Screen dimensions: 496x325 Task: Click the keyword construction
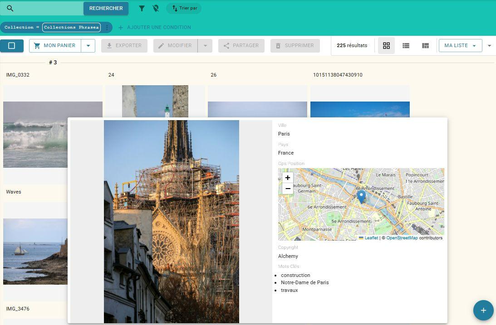(x=295, y=276)
